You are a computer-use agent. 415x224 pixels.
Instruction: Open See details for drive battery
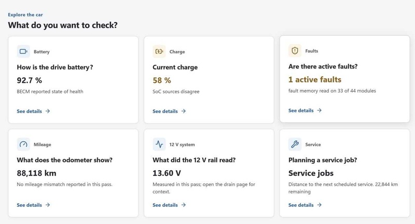coord(33,111)
